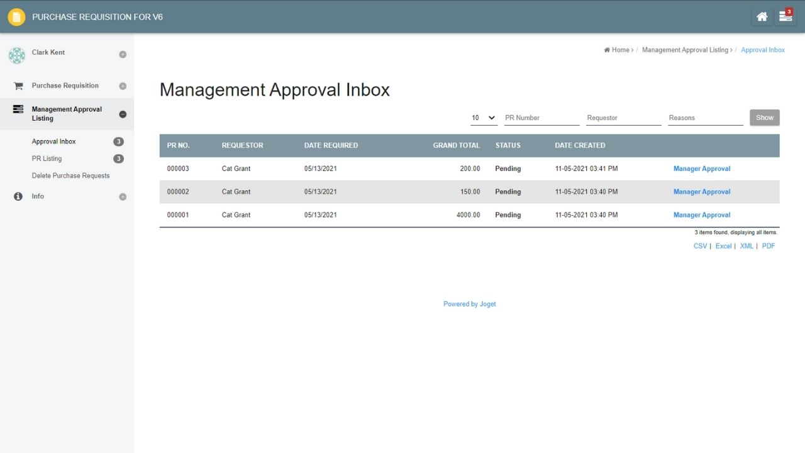Expand the Info menu section

(123, 197)
